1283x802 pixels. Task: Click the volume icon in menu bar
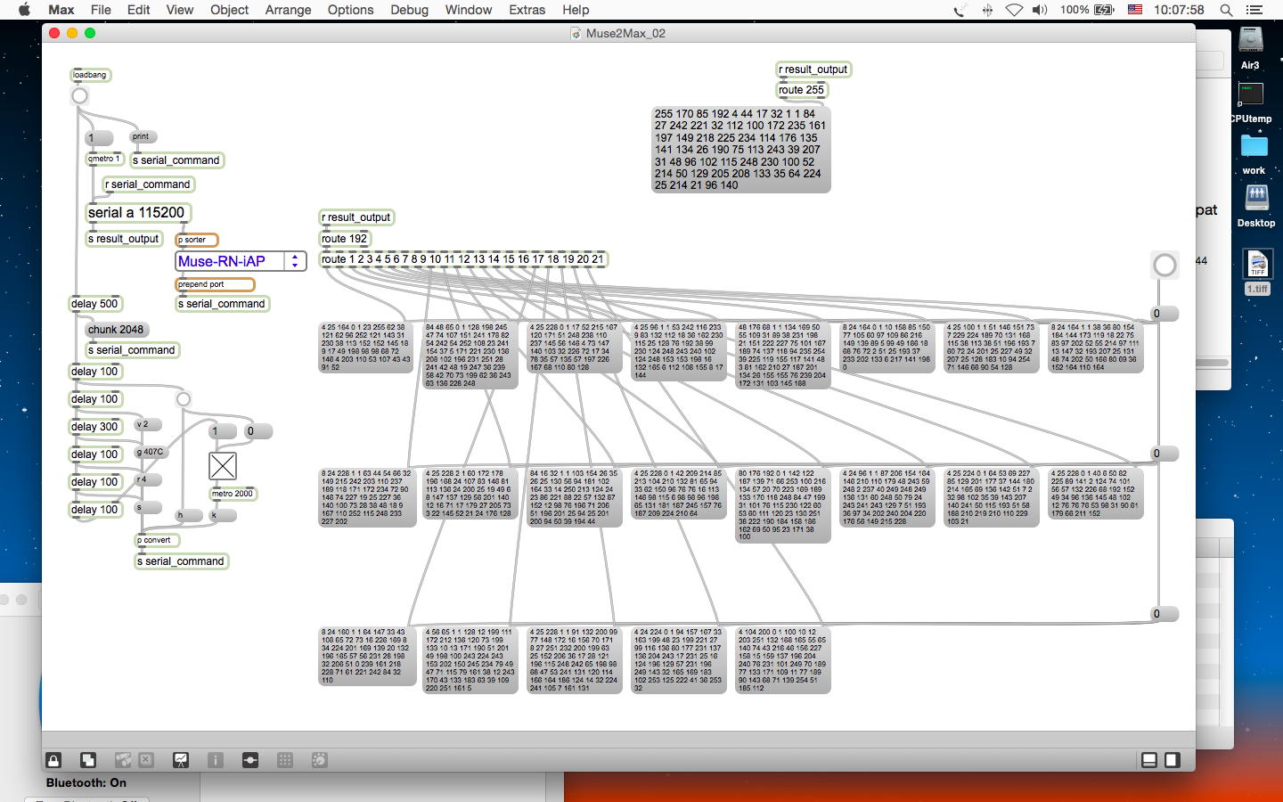coord(1040,10)
